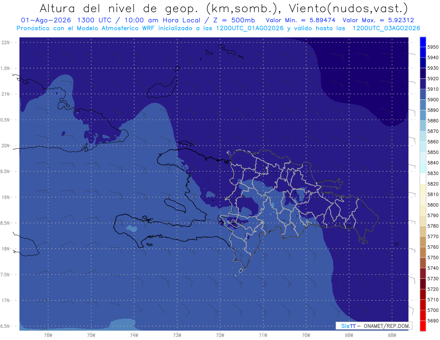Screen dimensions: 440x340
Task: Click the '5690' color scale value
Action: 433,321
